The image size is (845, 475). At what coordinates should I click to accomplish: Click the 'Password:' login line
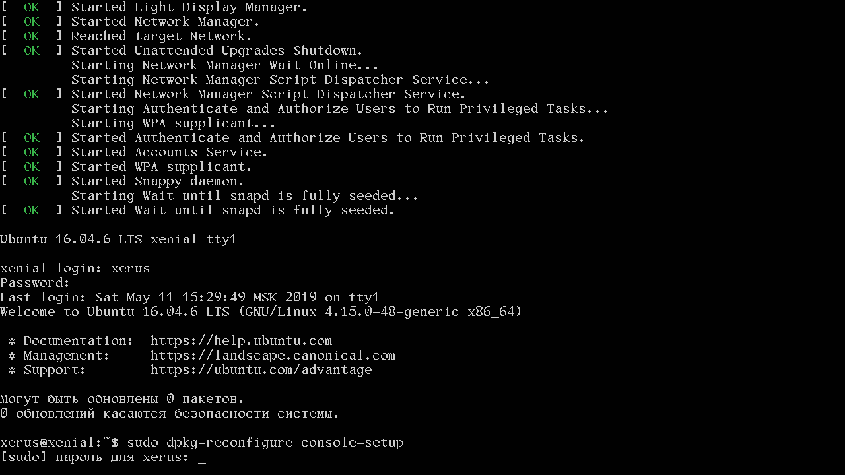click(x=35, y=283)
